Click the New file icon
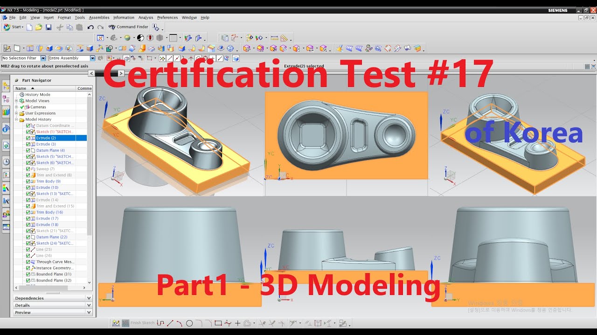The width and height of the screenshot is (597, 335). coord(29,27)
